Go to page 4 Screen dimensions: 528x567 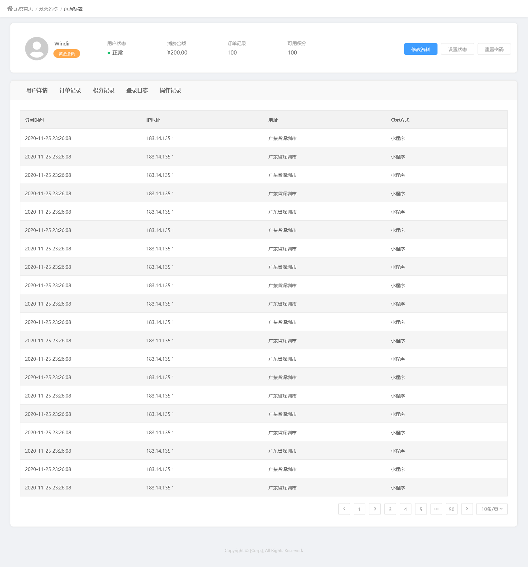405,509
